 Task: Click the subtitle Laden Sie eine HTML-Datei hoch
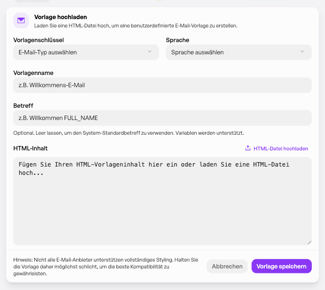pos(136,26)
